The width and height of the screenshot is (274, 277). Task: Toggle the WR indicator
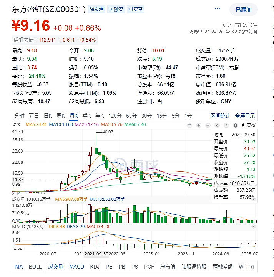[242, 267]
